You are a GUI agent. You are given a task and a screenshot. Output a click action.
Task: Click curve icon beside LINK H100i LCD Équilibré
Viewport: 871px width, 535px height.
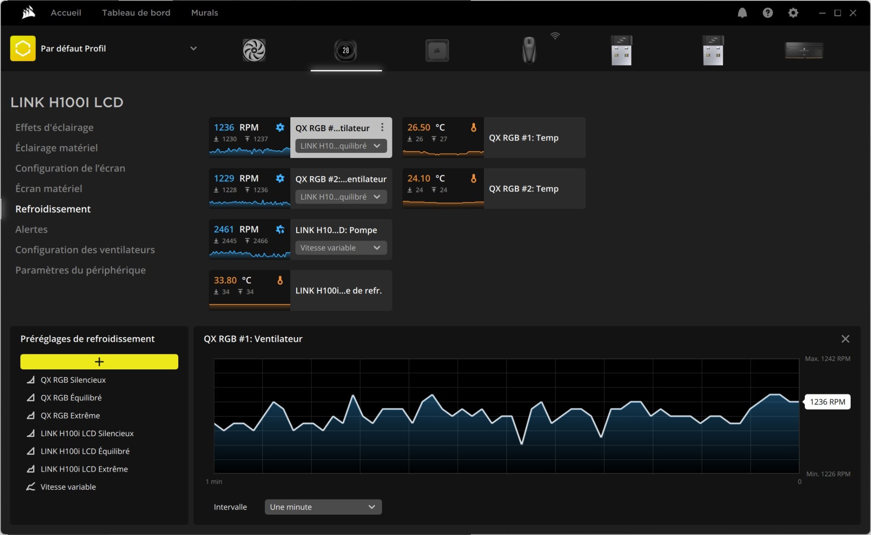click(30, 451)
